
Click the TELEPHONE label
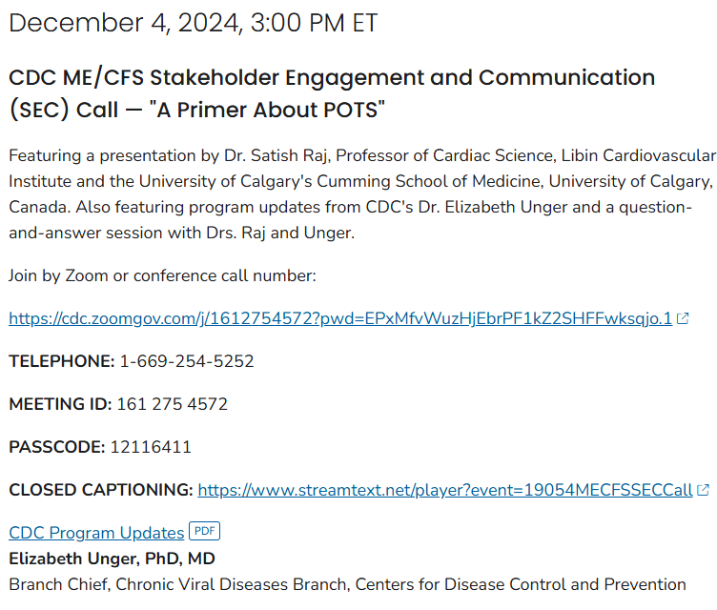61,361
